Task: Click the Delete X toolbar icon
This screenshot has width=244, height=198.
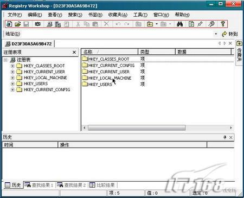Action: pyautogui.click(x=106, y=24)
